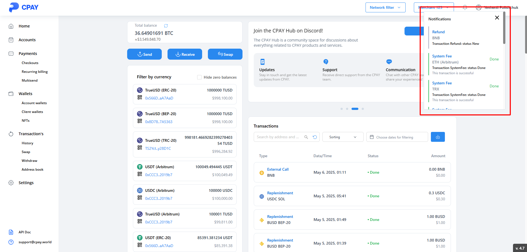This screenshot has width=527, height=252.
Task: Open Recurring billing page
Action: pos(35,72)
